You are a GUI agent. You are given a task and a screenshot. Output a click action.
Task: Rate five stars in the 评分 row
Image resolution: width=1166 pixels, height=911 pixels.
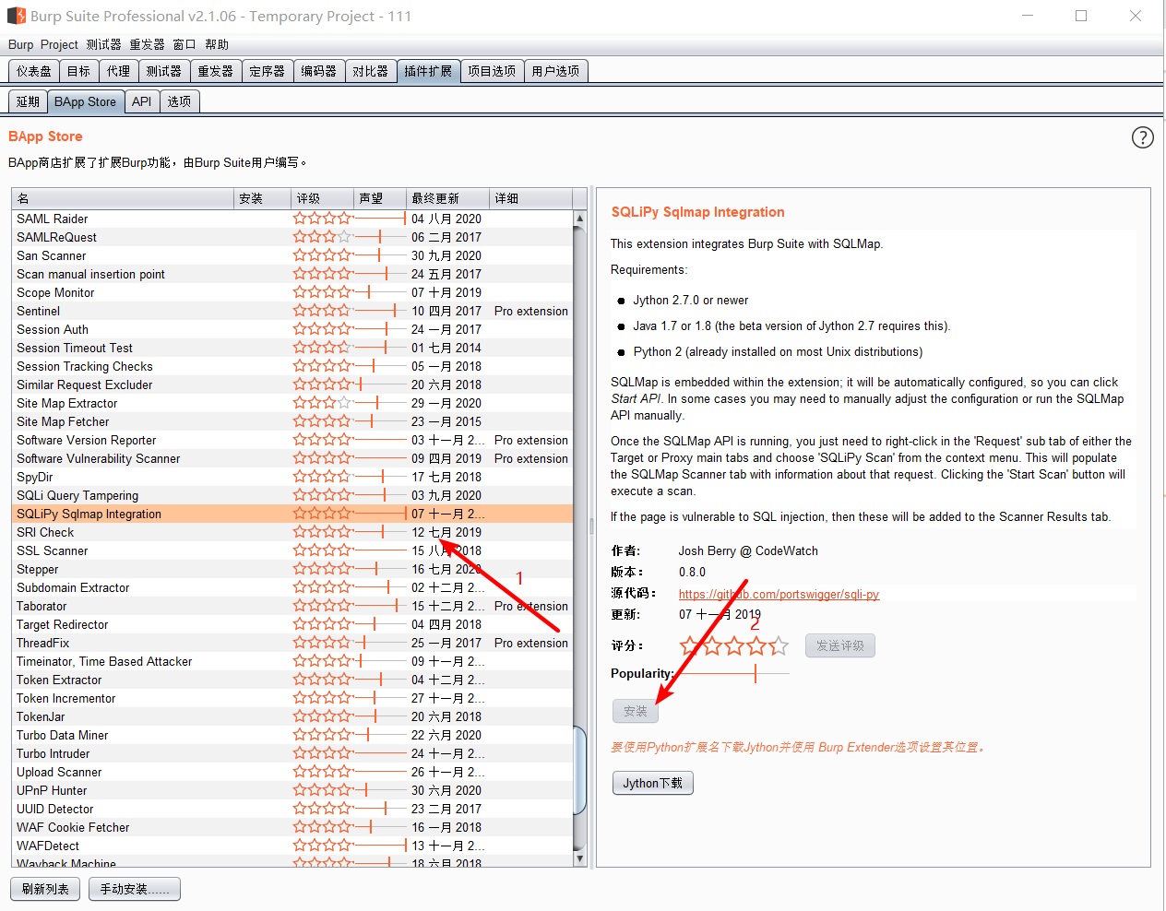[781, 645]
